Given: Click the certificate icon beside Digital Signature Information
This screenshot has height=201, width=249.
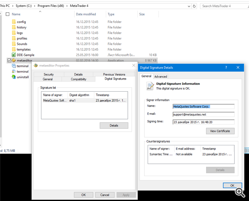Looking at the screenshot, I should click(150, 86).
